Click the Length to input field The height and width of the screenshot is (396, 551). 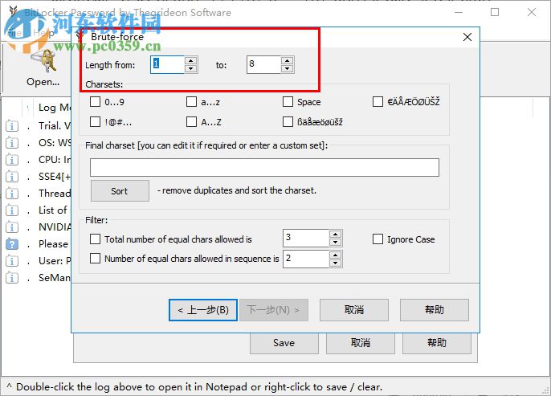pyautogui.click(x=264, y=64)
